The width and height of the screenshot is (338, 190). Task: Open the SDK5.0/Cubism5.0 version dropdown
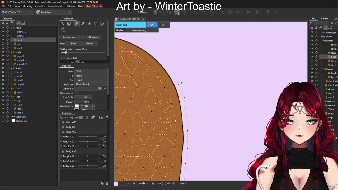pos(17,12)
